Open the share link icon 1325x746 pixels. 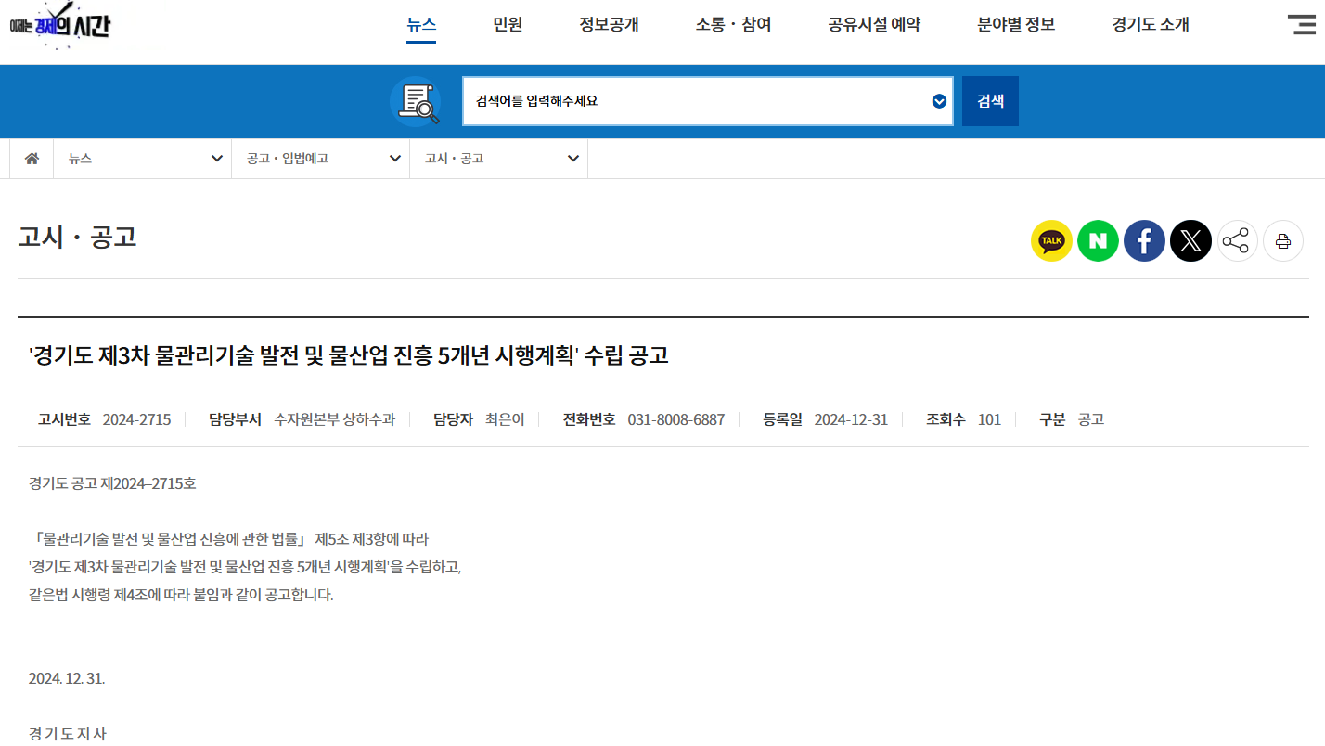coord(1237,241)
